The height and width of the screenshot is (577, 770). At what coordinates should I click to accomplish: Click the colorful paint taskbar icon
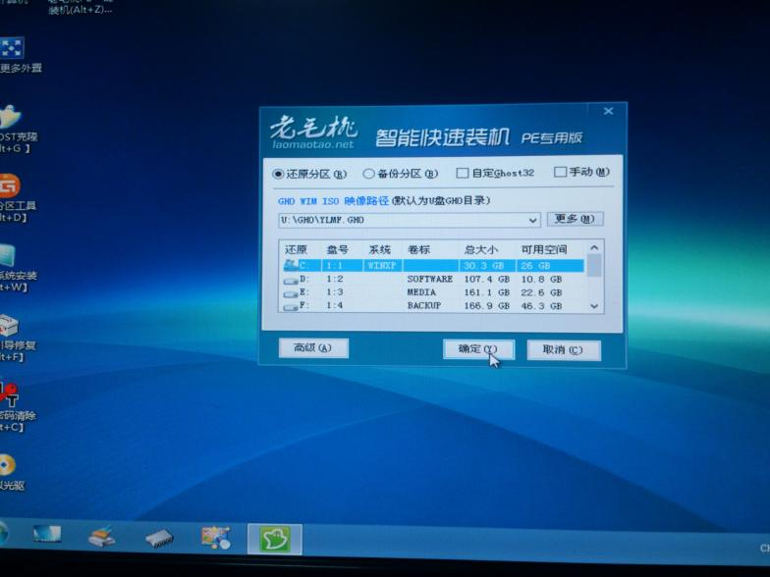(x=215, y=537)
